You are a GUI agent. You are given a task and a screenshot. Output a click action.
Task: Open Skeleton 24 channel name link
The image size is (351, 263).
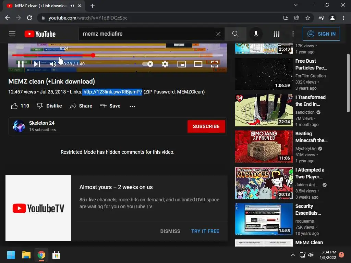click(x=41, y=123)
